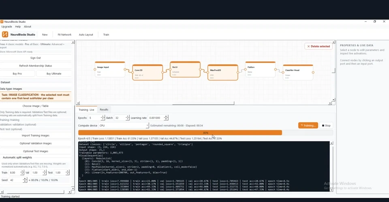Screen dimensions: 389x202
Task: Click Train in the toolbar
Action: point(106,35)
